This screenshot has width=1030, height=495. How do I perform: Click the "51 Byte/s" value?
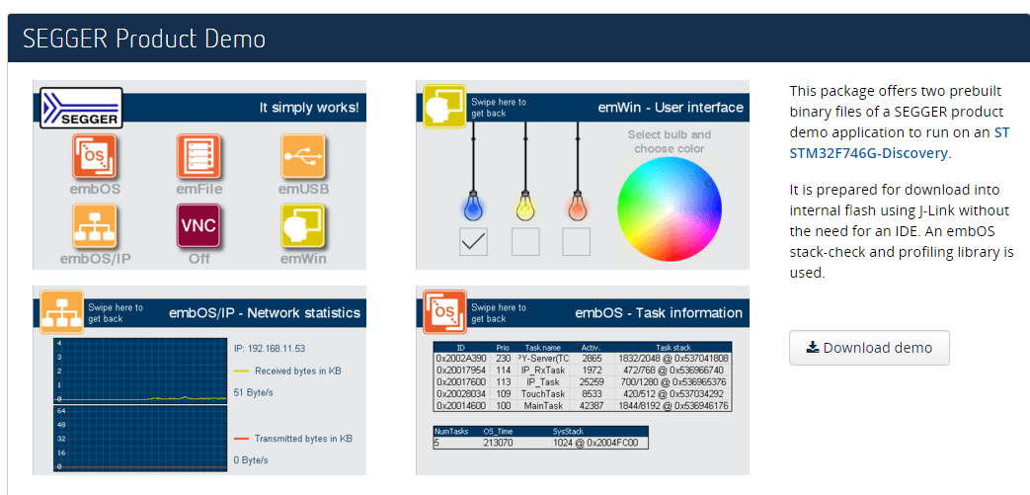point(254,392)
